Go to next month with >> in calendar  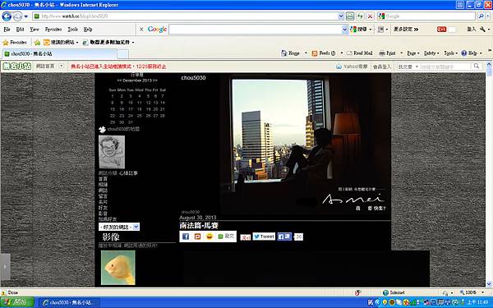click(155, 80)
